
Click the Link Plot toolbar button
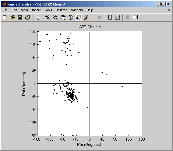point(100,17)
